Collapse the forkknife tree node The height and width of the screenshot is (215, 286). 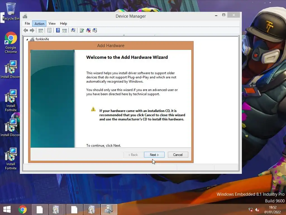(x=27, y=39)
